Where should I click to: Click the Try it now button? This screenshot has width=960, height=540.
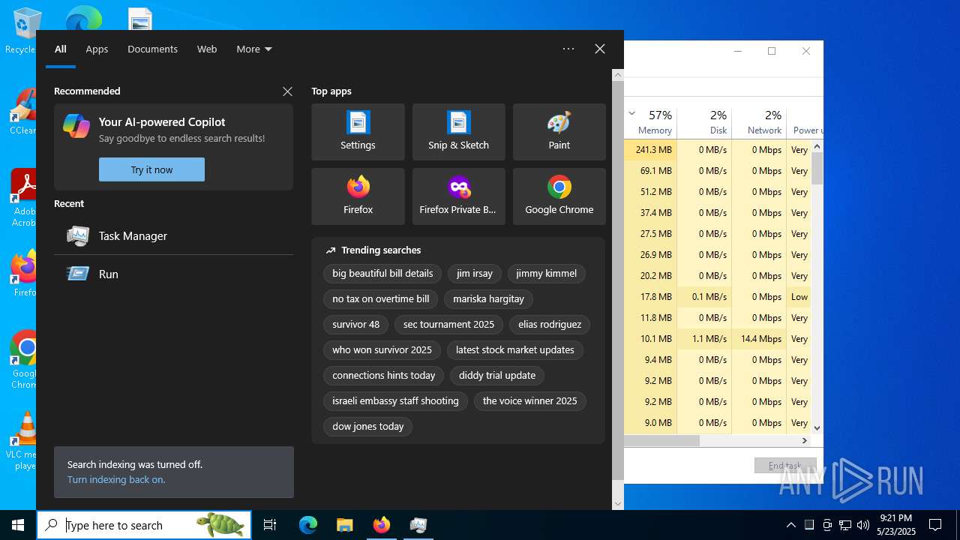point(151,169)
